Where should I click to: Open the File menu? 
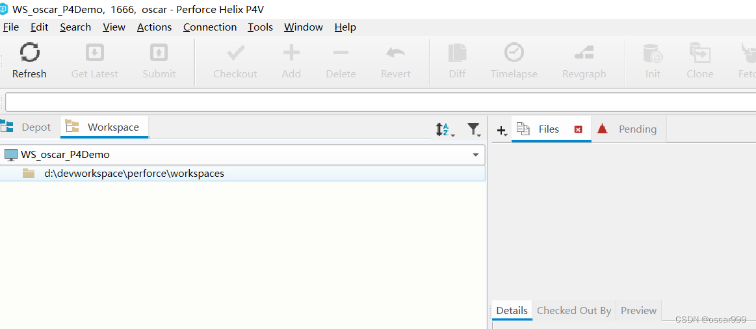[10, 27]
